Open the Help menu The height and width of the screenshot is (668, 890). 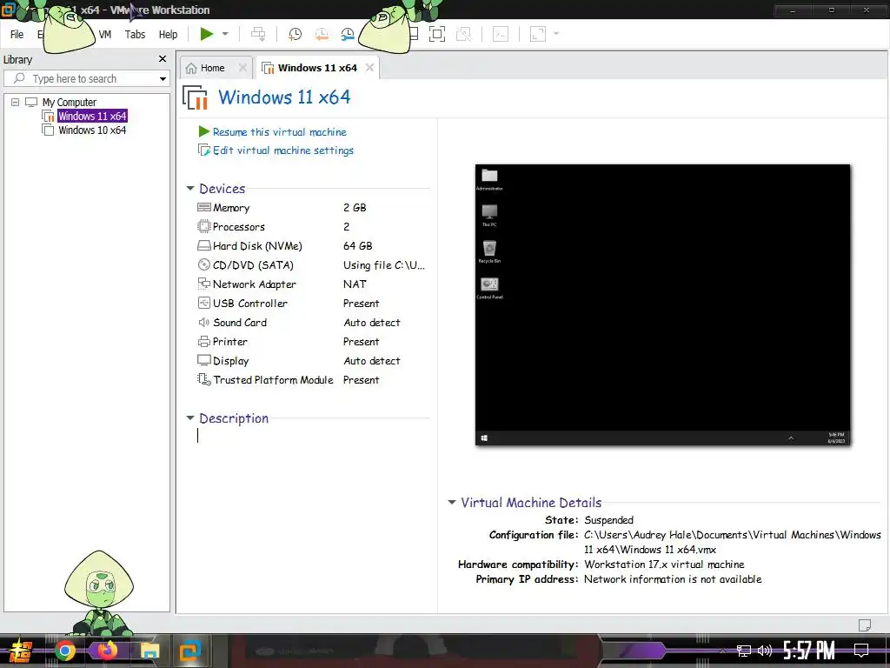(x=168, y=35)
